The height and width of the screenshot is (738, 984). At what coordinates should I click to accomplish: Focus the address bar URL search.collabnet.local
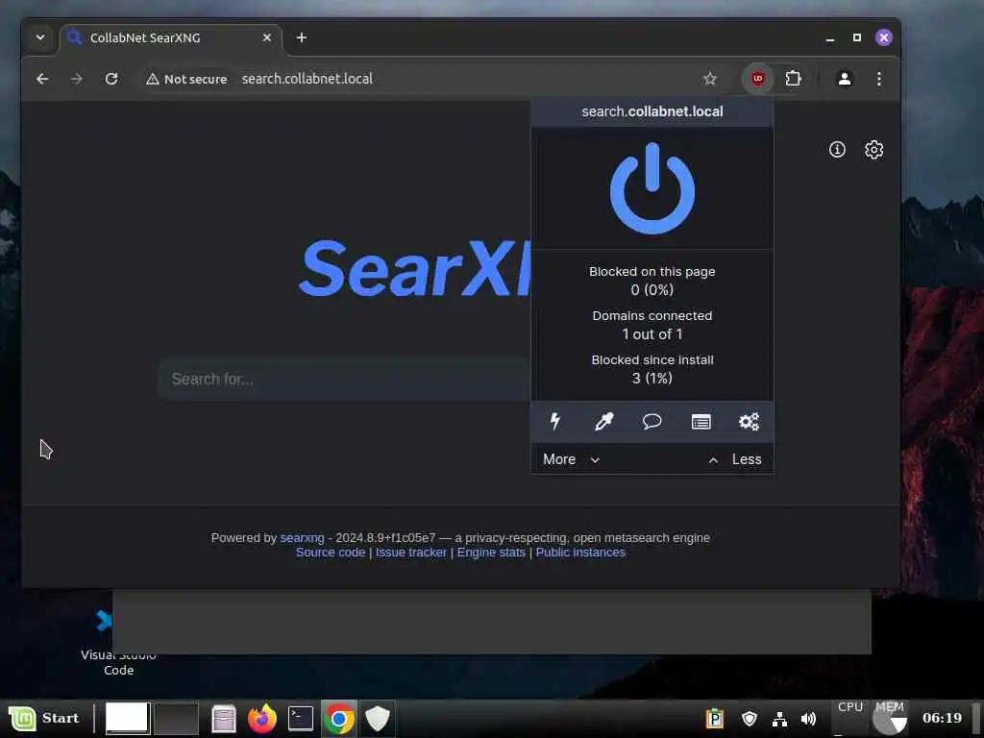[x=307, y=79]
